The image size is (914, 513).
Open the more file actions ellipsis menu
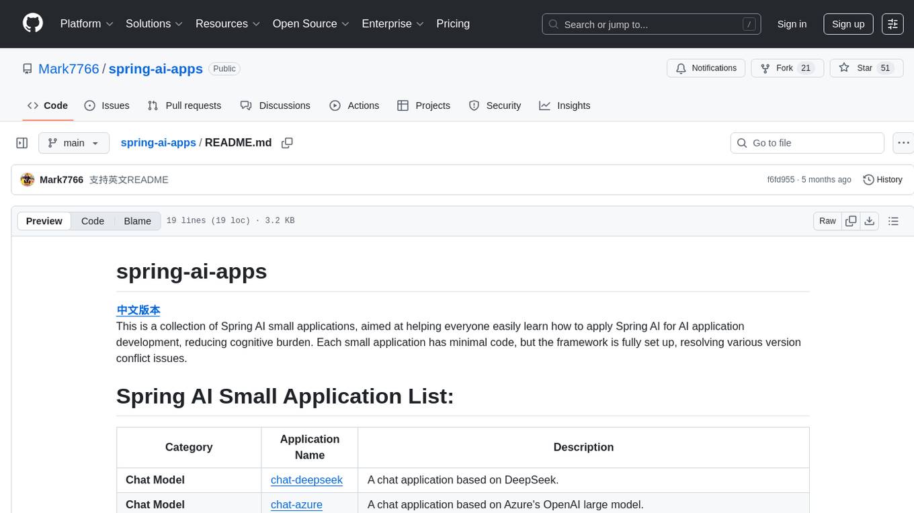click(903, 143)
